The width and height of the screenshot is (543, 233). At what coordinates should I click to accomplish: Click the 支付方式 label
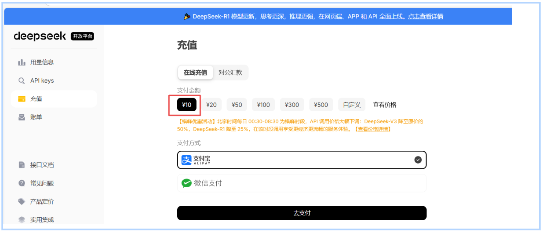(x=189, y=143)
